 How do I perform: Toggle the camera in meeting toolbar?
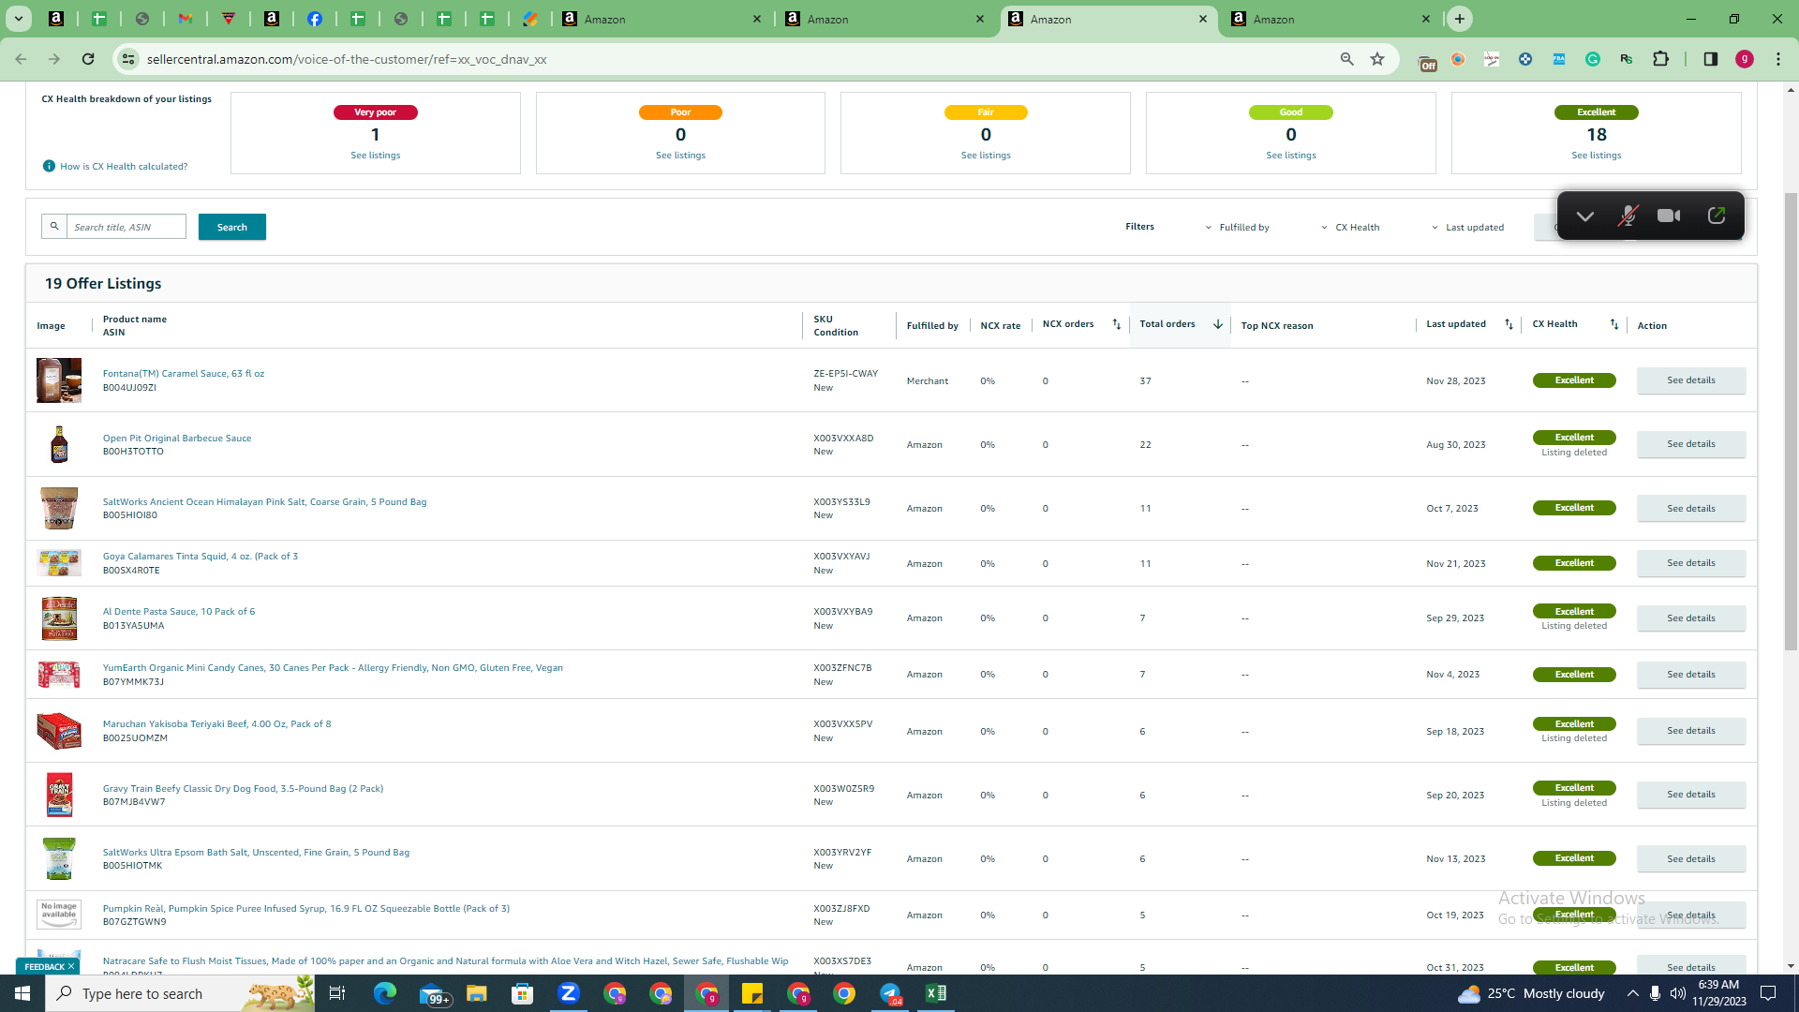click(x=1669, y=216)
